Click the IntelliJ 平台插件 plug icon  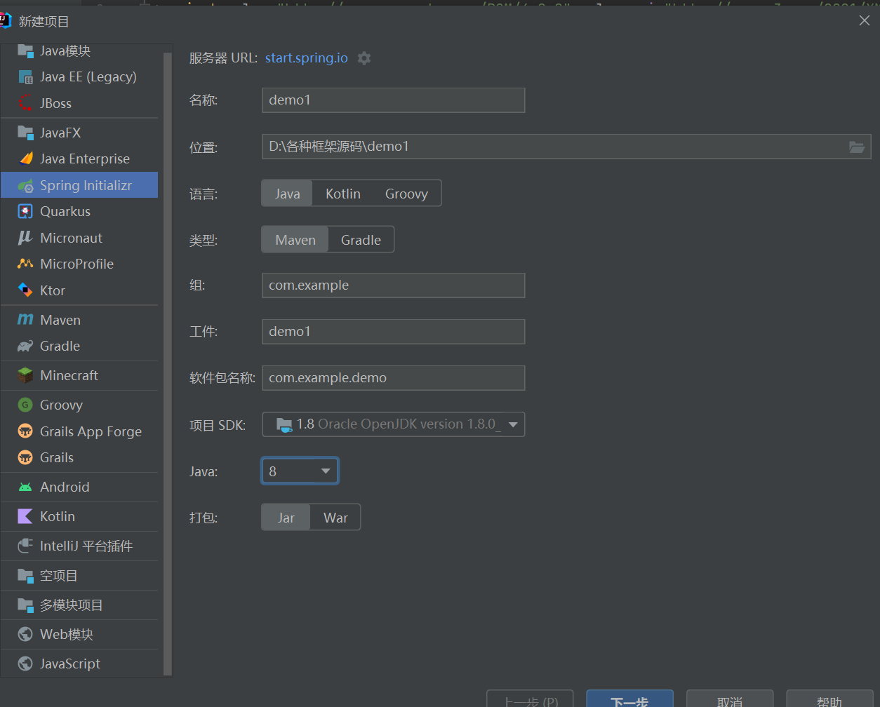(26, 546)
